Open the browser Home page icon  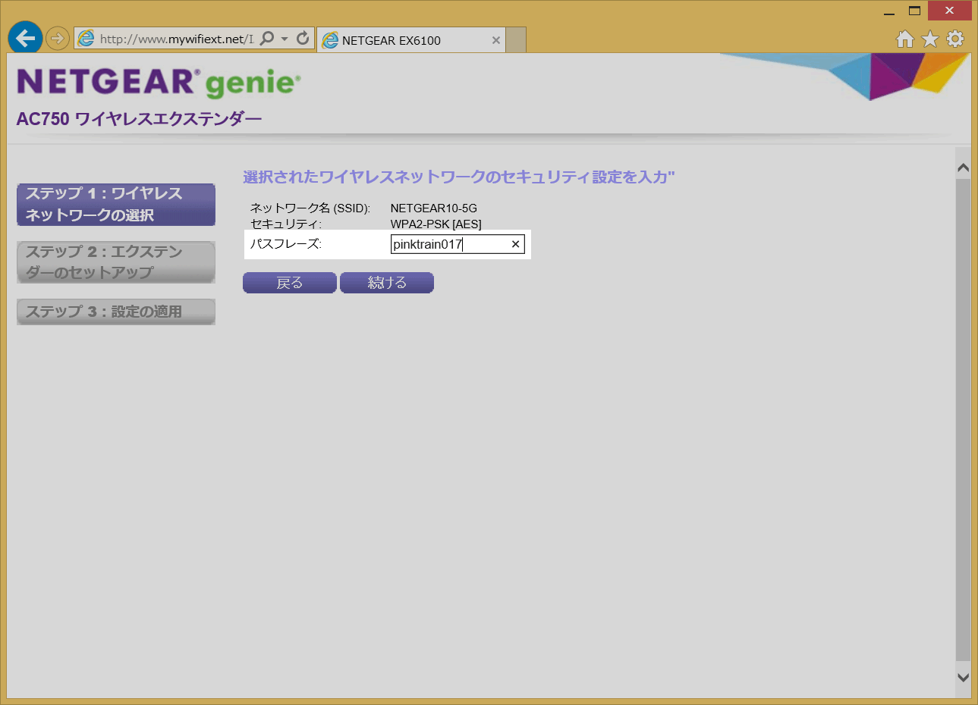(x=904, y=39)
